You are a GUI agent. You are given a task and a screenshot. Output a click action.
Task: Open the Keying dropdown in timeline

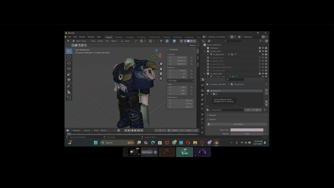[x=88, y=130]
